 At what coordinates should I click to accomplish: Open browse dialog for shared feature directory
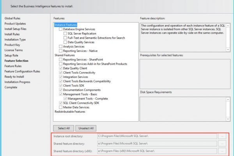click(222, 144)
